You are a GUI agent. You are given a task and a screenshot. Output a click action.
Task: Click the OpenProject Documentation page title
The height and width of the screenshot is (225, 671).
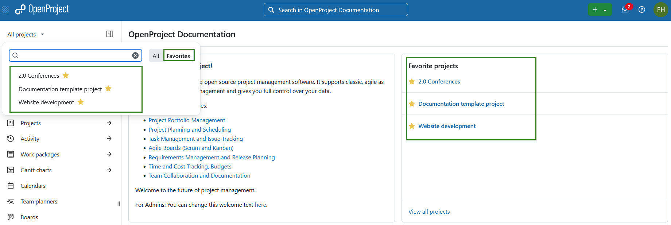click(182, 34)
